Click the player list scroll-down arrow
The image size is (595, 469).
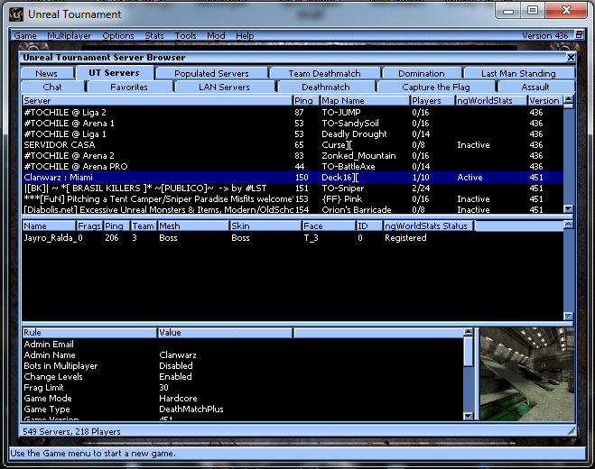click(568, 316)
